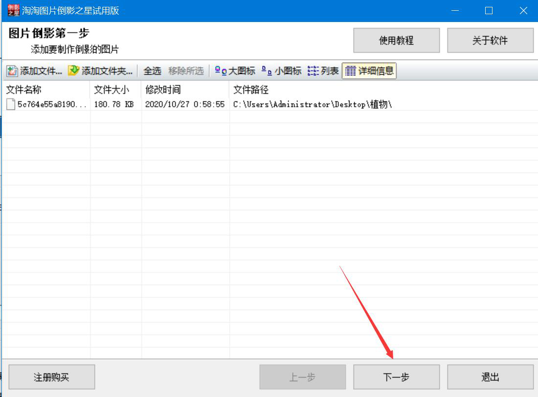Sort by the 文件大小 column header

pyautogui.click(x=115, y=90)
